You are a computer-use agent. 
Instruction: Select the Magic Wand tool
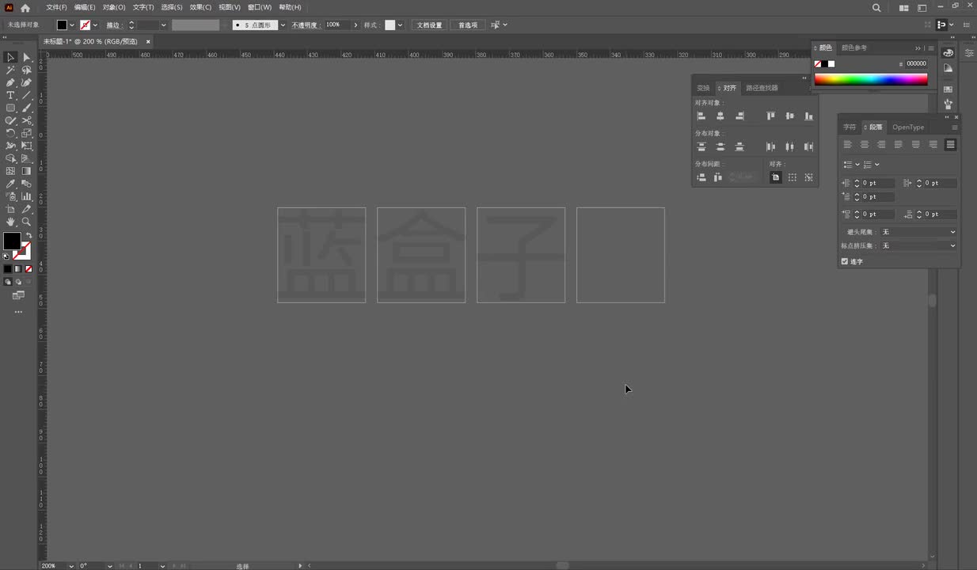point(10,70)
